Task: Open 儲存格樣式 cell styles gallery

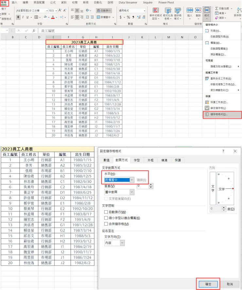Action: 178,14
